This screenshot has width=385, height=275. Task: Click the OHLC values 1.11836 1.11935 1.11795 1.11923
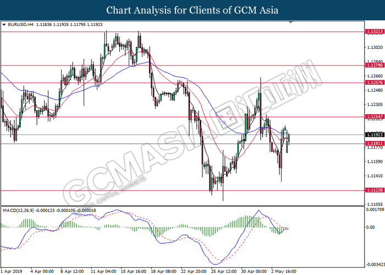pos(69,25)
